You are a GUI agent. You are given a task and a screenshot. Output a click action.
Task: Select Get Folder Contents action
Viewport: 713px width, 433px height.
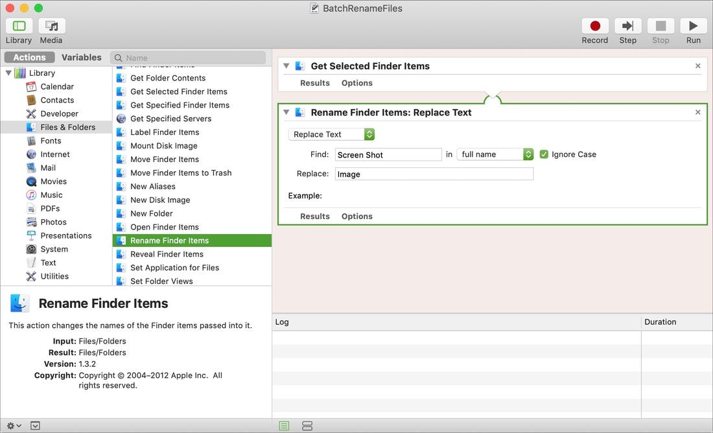coord(192,78)
